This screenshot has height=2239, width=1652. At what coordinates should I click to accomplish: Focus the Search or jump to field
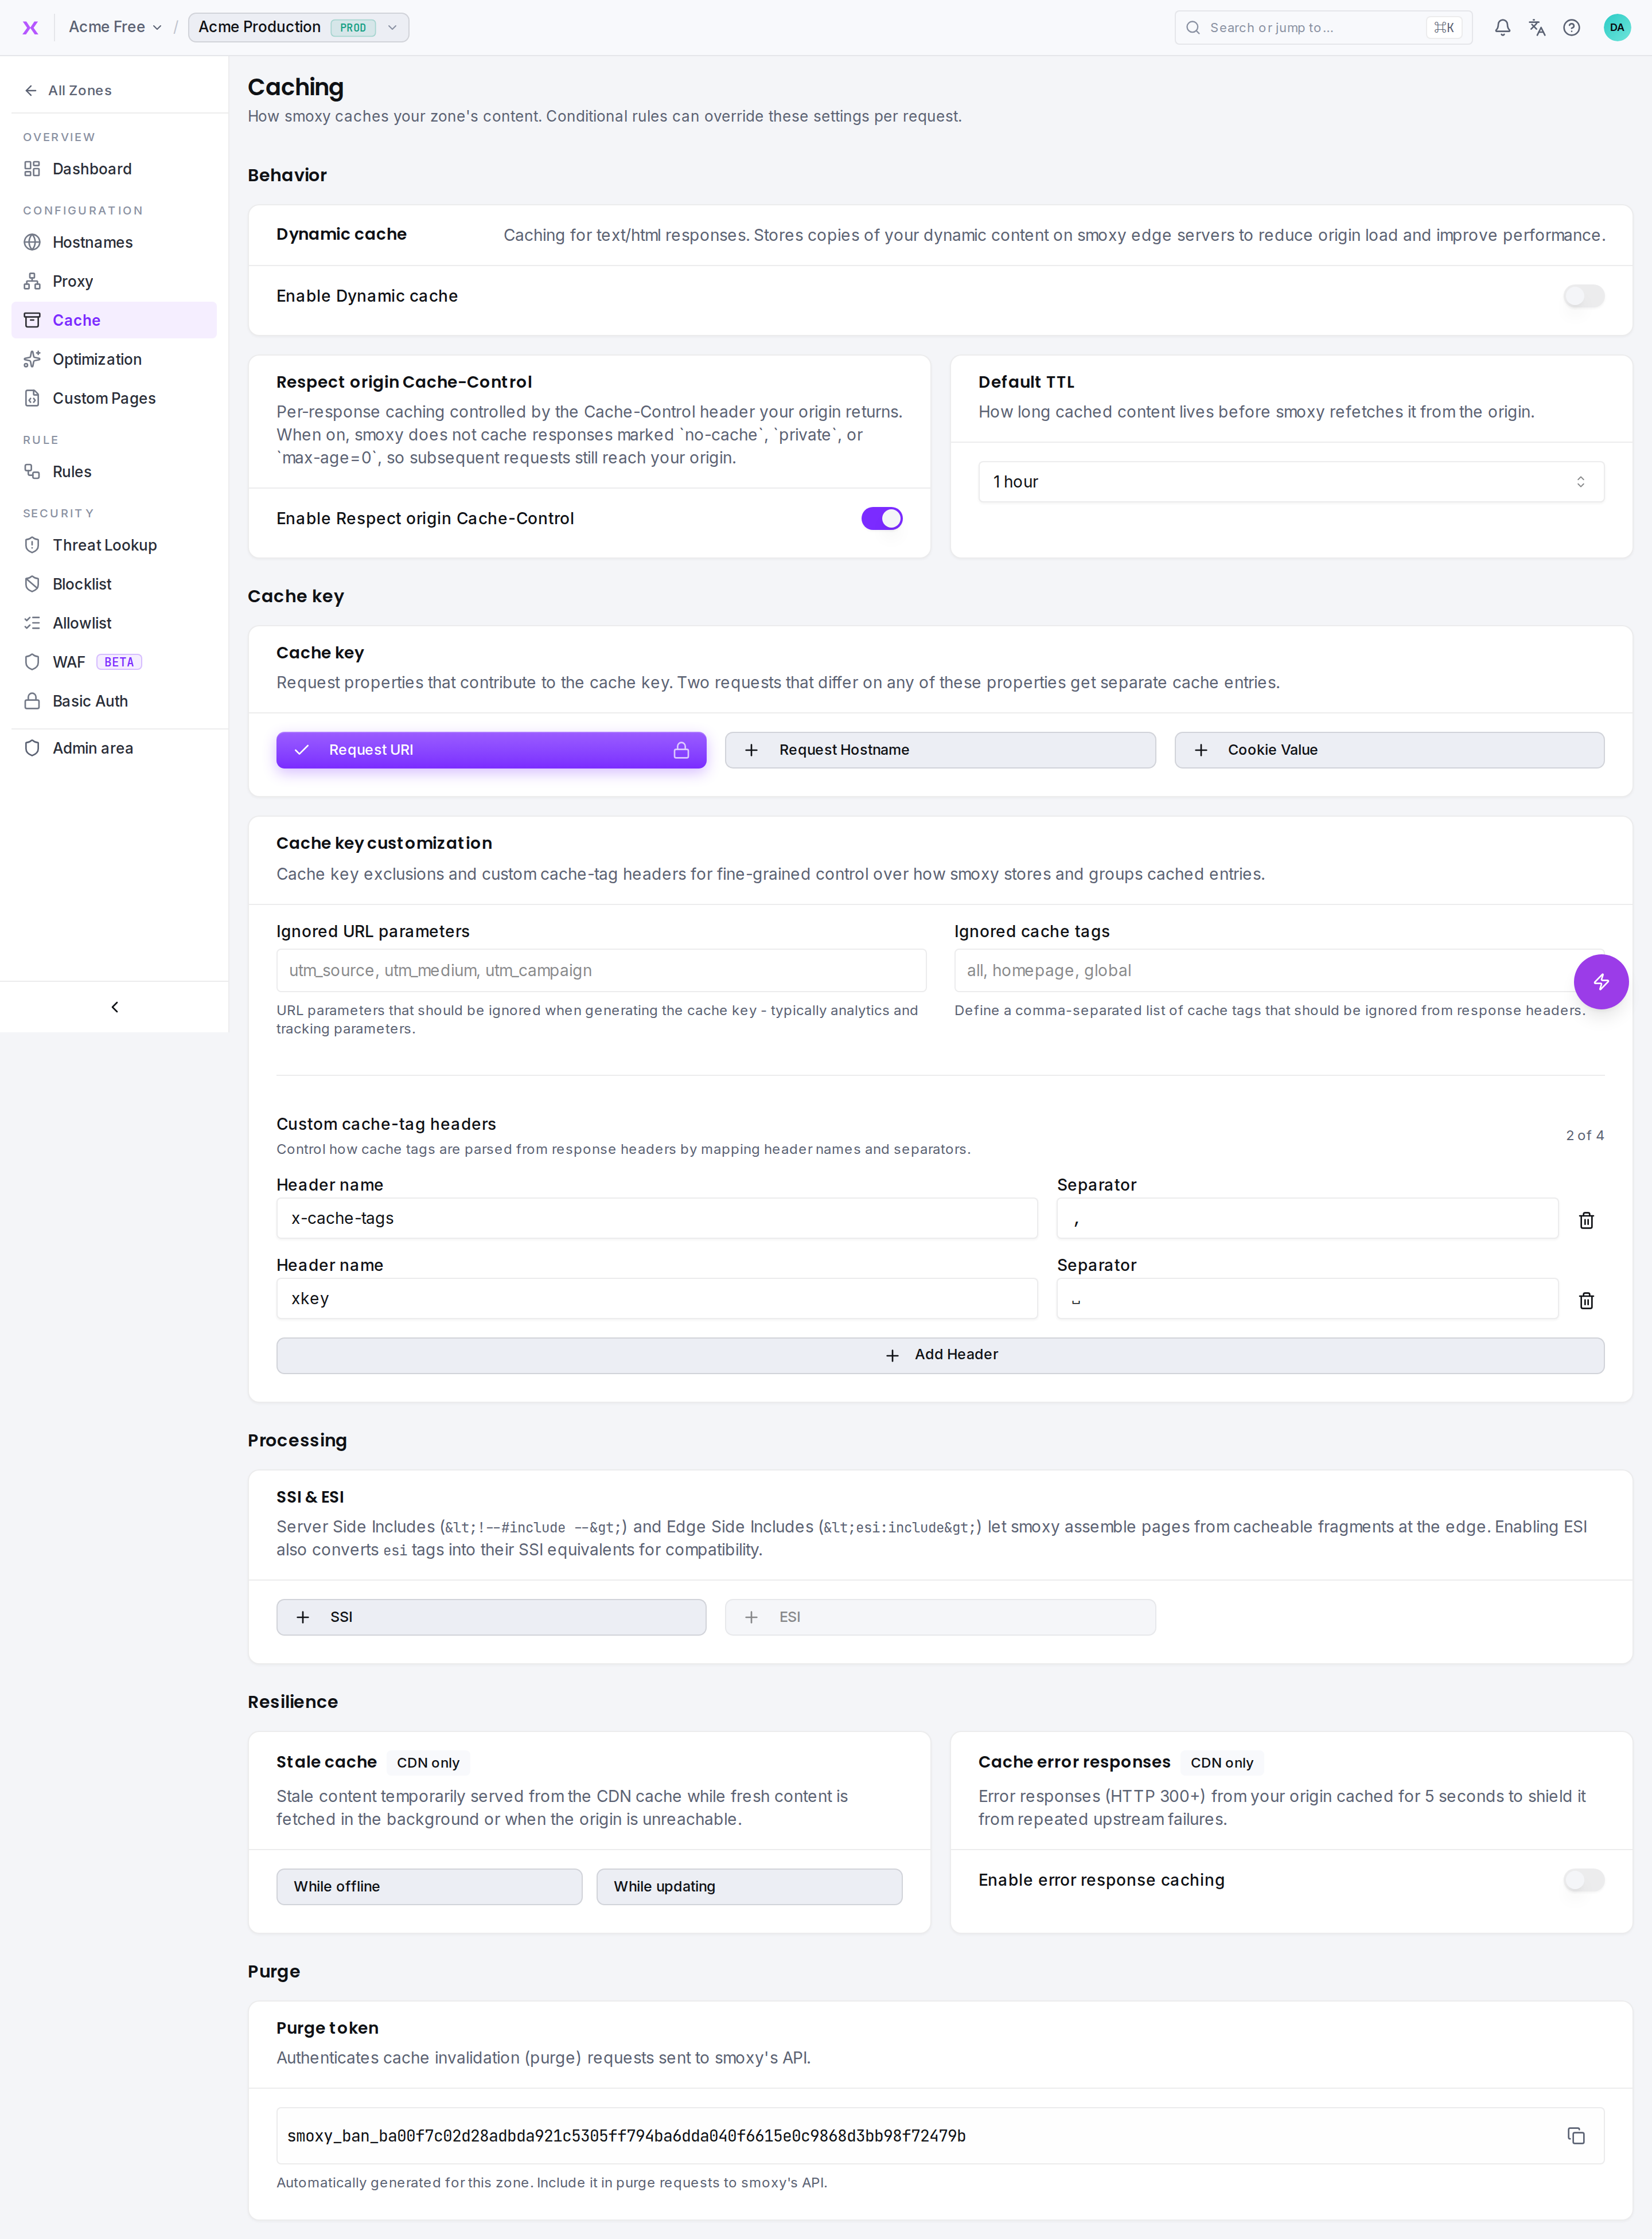point(1322,27)
